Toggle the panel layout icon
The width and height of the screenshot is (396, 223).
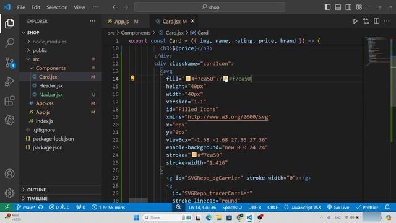(338, 7)
